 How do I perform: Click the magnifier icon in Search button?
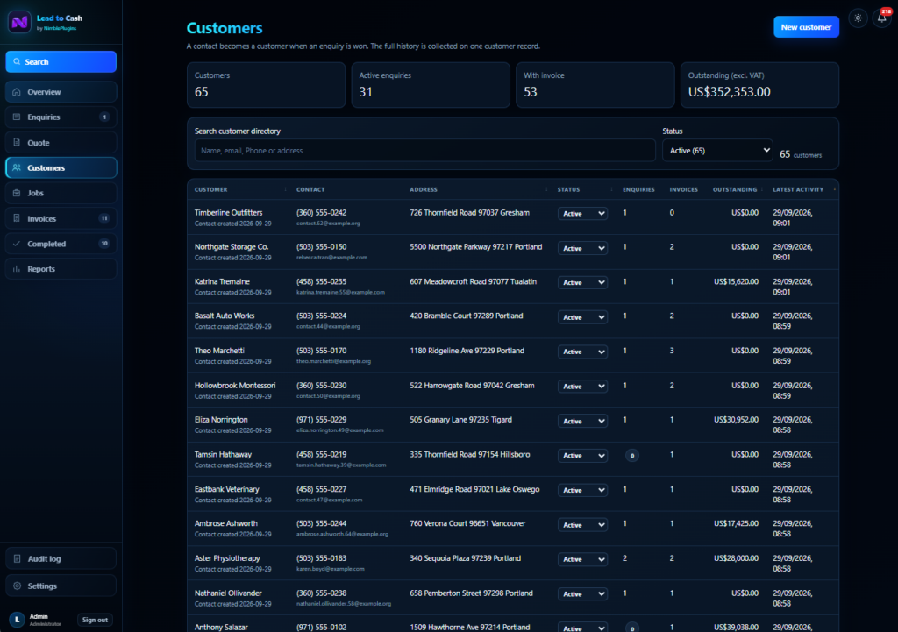pyautogui.click(x=17, y=62)
